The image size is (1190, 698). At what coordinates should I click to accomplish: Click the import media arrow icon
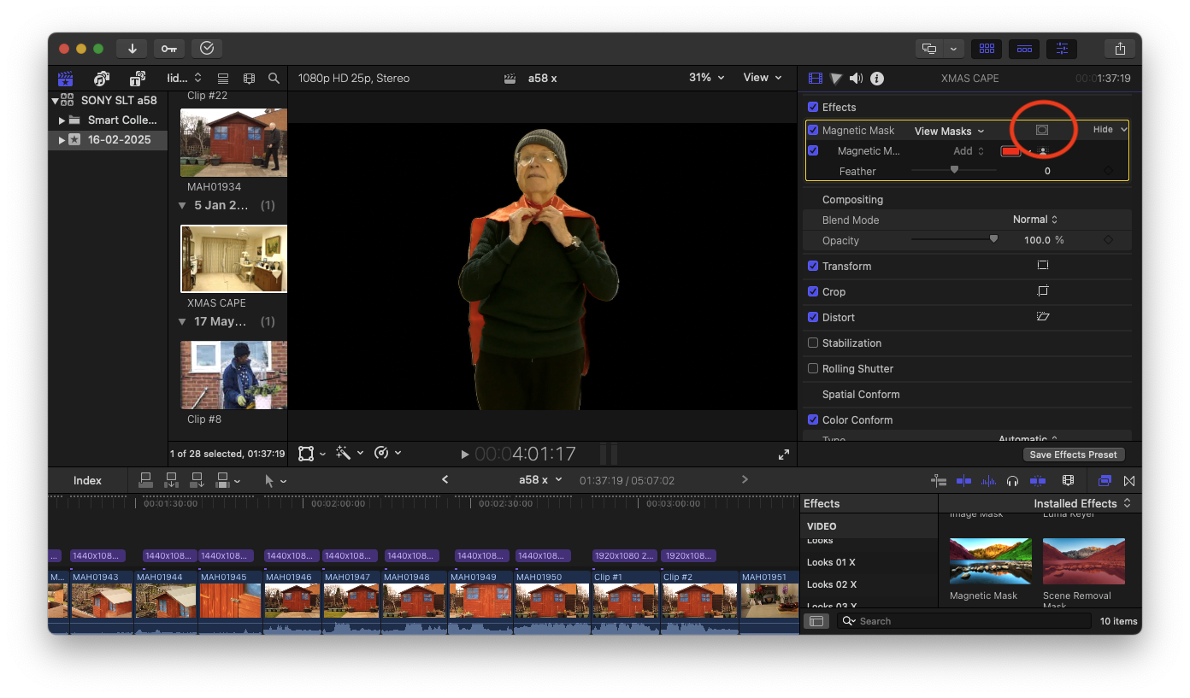(x=133, y=49)
